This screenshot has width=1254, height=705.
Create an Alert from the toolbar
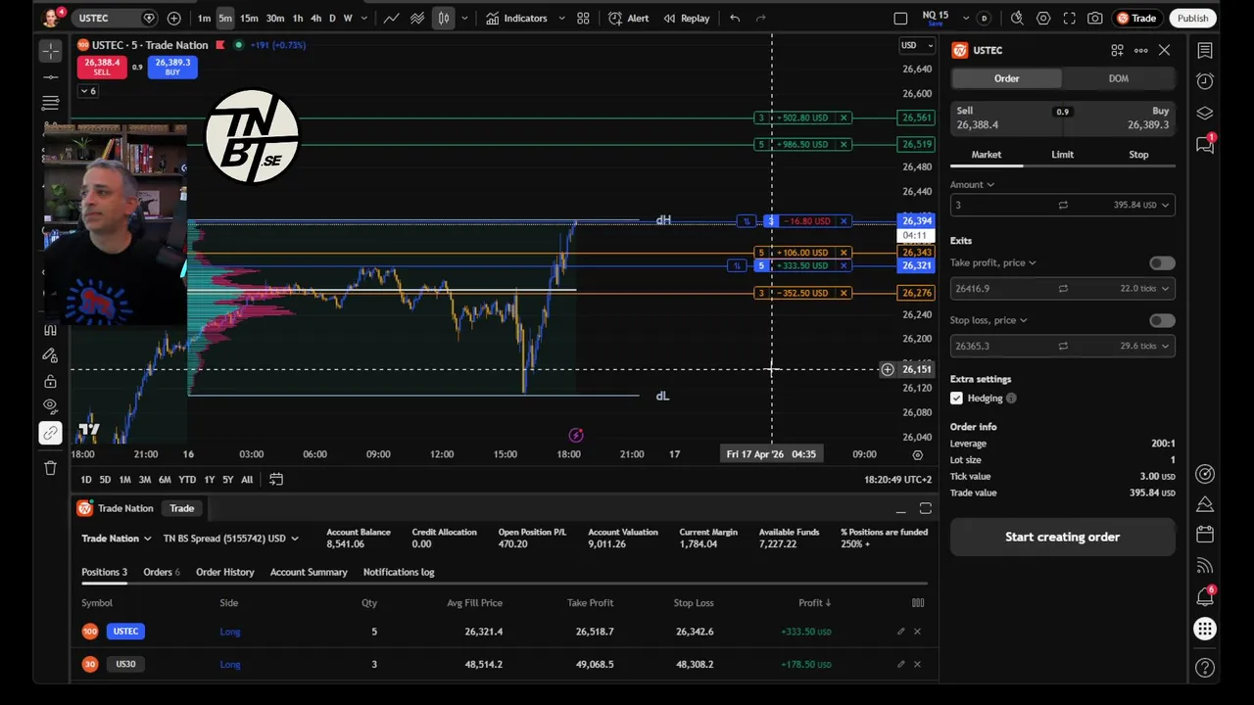628,18
